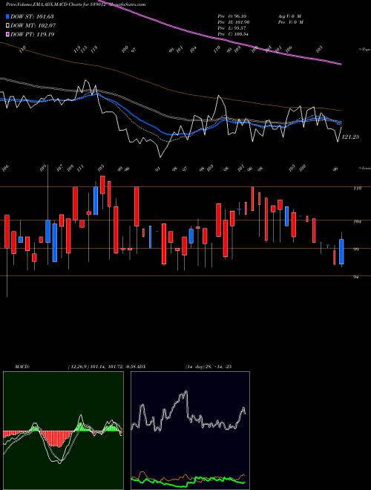Click the magenta DOW PT legend swatch
371x490 pixels.
click(7, 34)
